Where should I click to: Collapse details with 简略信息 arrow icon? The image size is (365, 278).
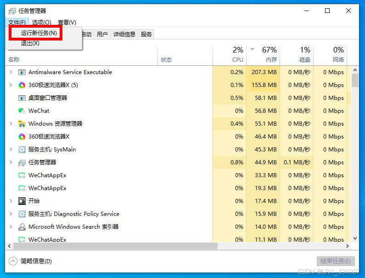13,261
